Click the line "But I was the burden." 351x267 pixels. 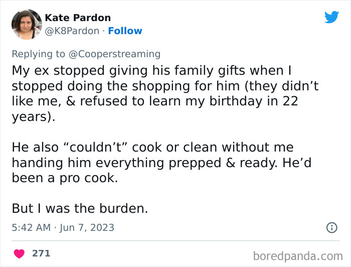click(x=80, y=209)
